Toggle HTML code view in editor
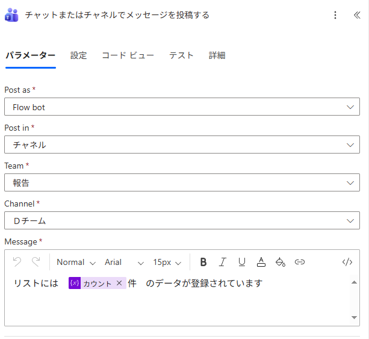The height and width of the screenshot is (339, 369). 347,262
